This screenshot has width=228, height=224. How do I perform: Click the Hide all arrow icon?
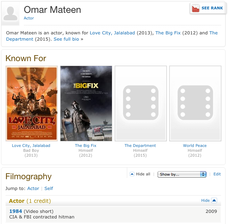(132, 174)
